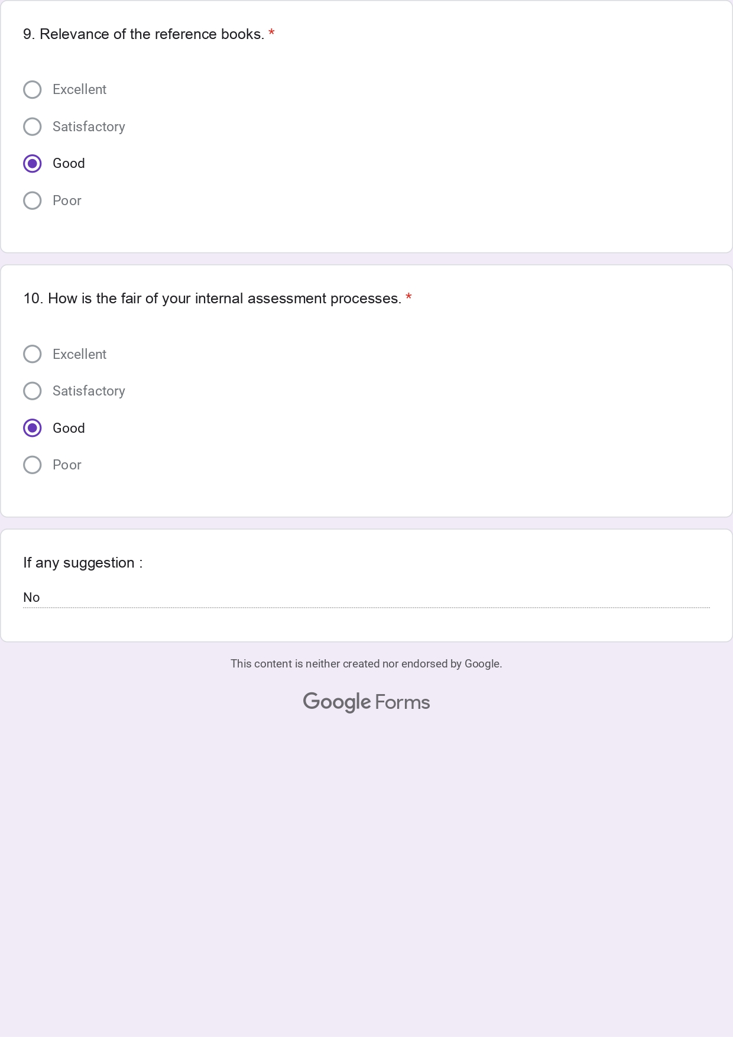Click the "Poor" label text under question 9

[67, 200]
